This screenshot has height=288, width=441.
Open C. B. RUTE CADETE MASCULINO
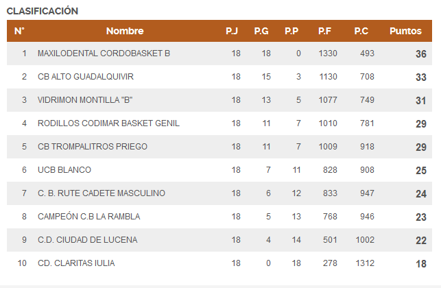(102, 193)
